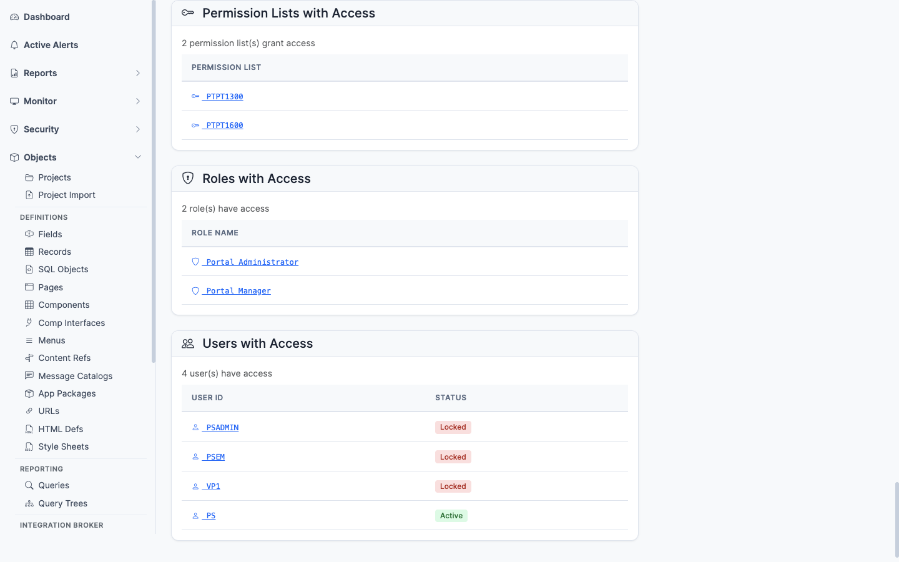Click the Locked badge for PSADMIN
The width and height of the screenshot is (899, 562).
click(x=453, y=427)
